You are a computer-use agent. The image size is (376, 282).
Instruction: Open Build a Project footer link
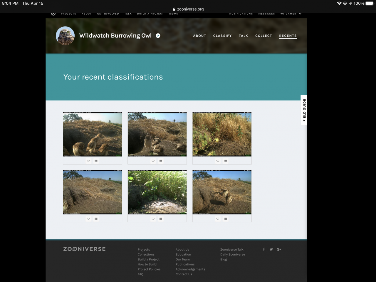pyautogui.click(x=149, y=259)
